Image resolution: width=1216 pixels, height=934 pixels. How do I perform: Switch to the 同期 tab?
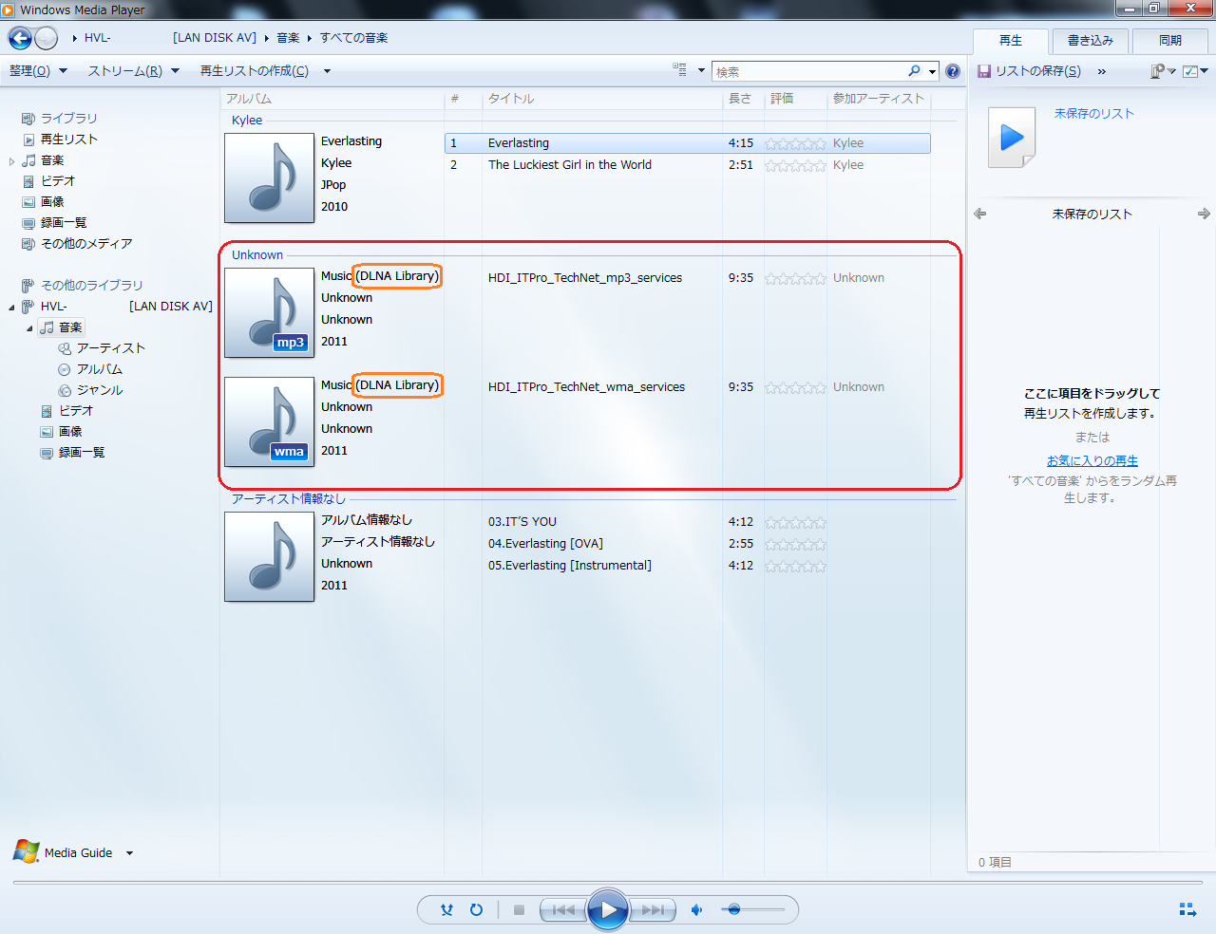coord(1170,41)
